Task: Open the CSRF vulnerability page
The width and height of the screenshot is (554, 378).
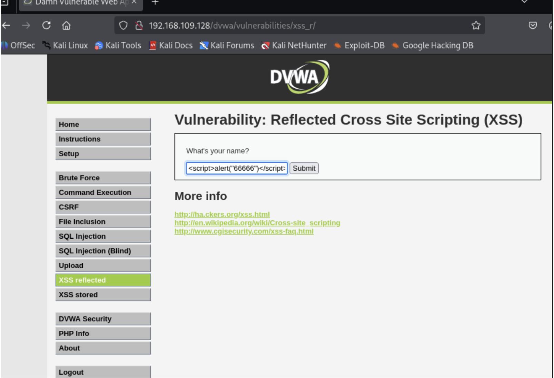Action: [x=103, y=207]
